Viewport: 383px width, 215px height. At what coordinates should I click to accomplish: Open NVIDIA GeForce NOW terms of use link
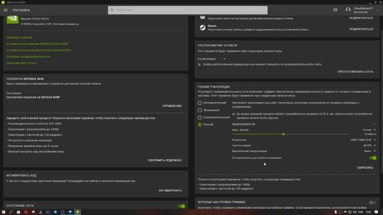(x=37, y=44)
